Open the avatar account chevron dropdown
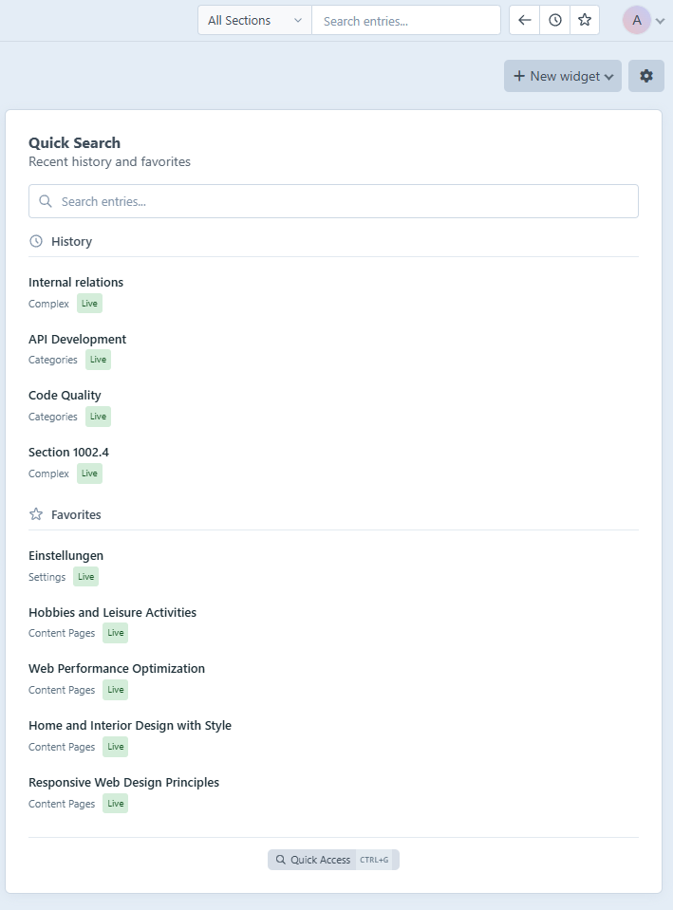Image resolution: width=673 pixels, height=910 pixels. (662, 20)
